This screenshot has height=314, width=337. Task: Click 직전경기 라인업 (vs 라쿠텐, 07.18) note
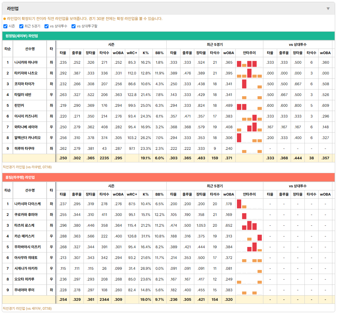[27, 167]
